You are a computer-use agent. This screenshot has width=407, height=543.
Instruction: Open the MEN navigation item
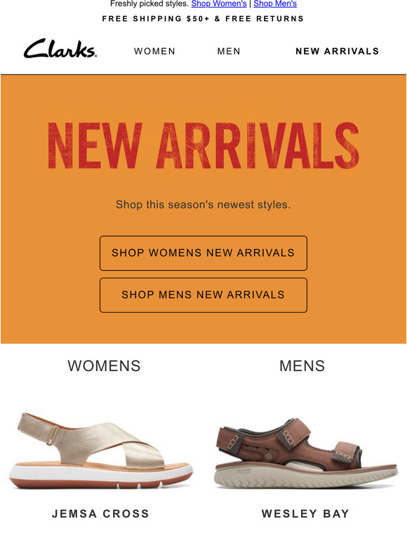coord(229,51)
